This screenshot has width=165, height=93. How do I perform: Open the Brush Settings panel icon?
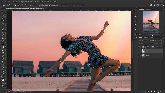[136, 34]
